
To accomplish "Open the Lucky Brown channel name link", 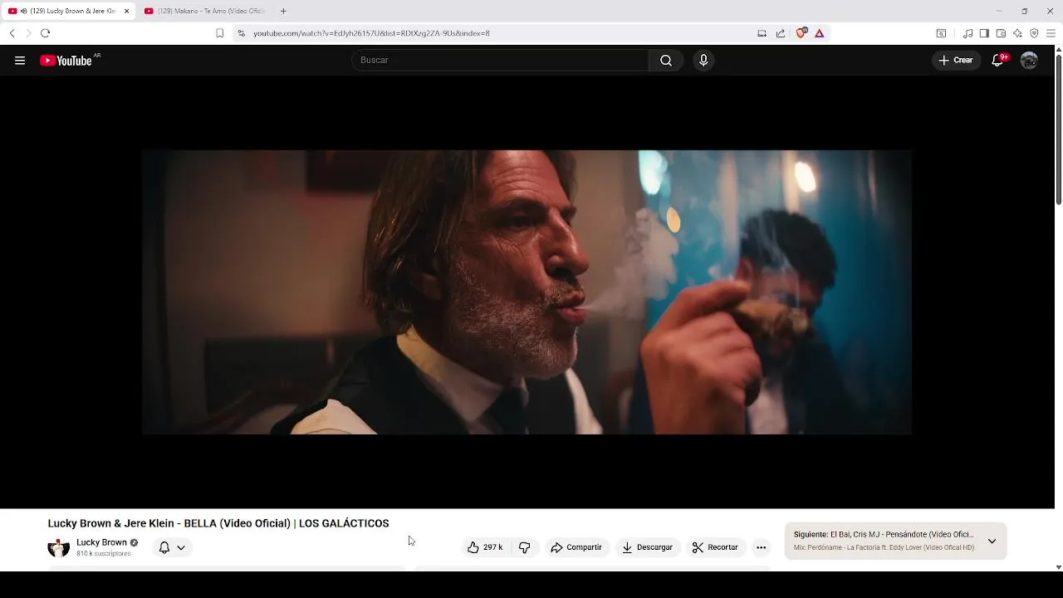I will pyautogui.click(x=101, y=542).
